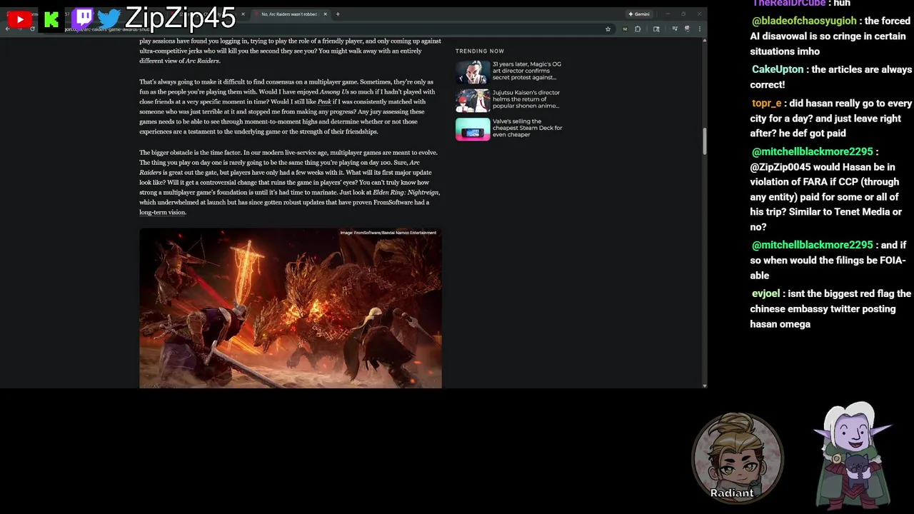Click chat username '@bladeofchaosyugioh'

pyautogui.click(x=804, y=21)
